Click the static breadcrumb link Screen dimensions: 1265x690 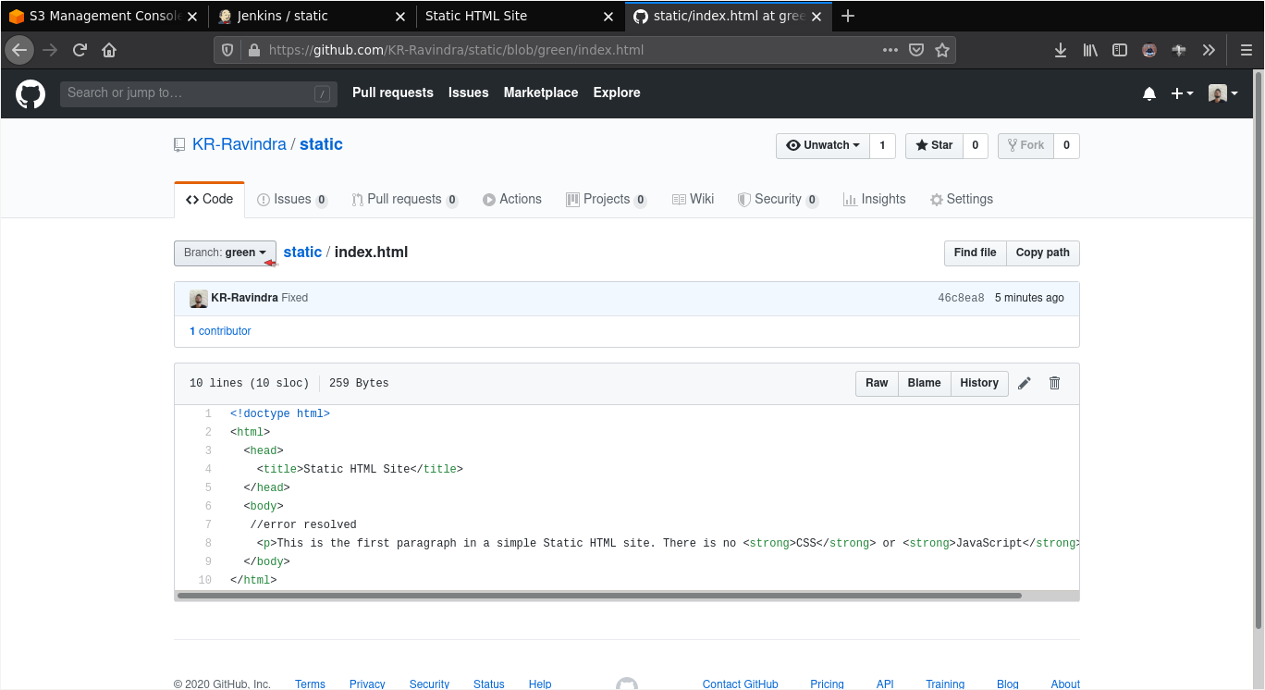(x=302, y=252)
